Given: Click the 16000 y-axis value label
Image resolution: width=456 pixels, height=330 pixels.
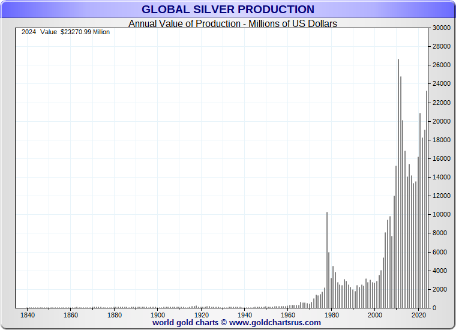Looking at the screenshot, I should pos(442,159).
